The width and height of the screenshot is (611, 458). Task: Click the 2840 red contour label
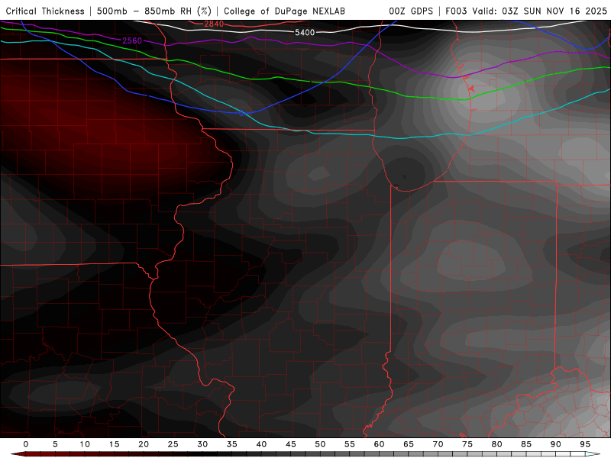(x=214, y=24)
